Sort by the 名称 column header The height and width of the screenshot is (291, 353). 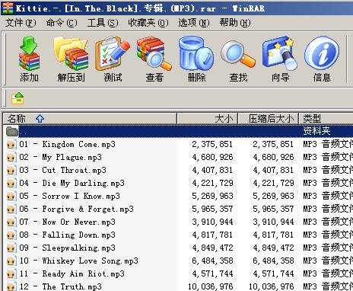pos(90,119)
